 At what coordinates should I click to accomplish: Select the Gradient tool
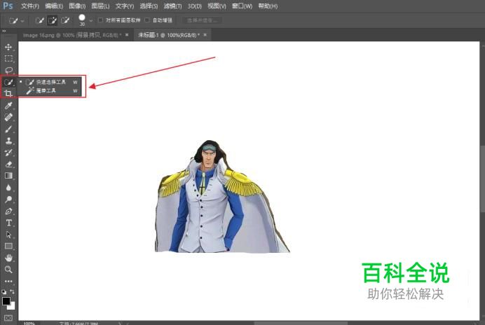(8, 176)
